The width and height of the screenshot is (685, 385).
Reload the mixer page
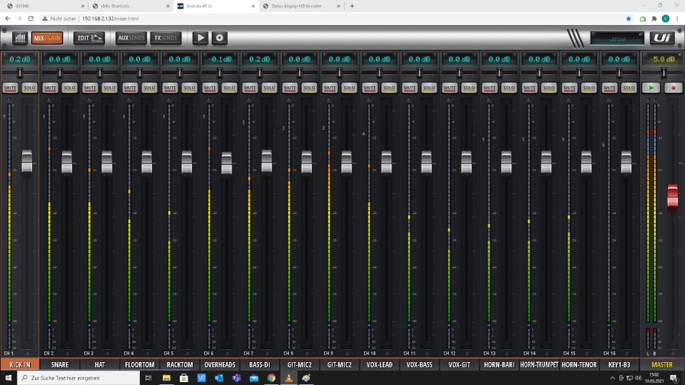pos(31,18)
